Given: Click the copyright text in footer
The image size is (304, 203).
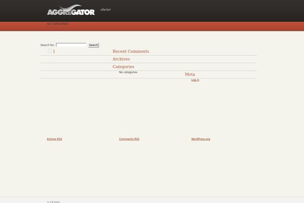Looking at the screenshot, I should coord(54,202).
